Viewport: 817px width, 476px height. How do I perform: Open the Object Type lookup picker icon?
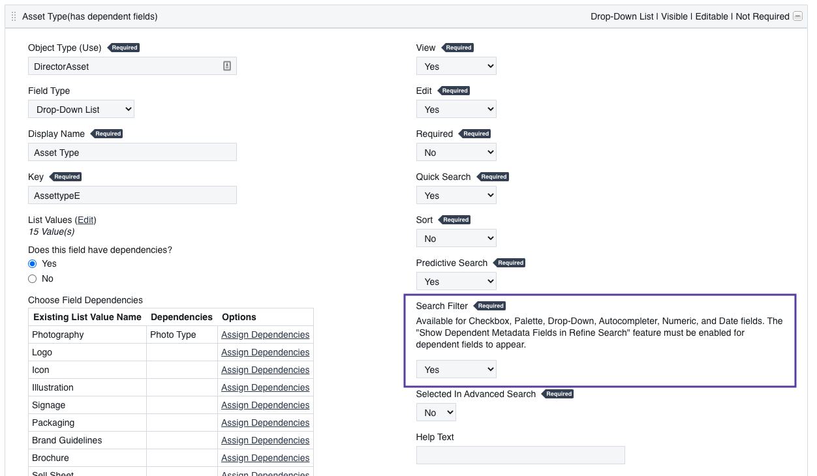(x=226, y=65)
